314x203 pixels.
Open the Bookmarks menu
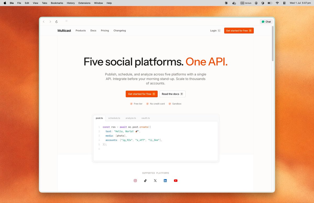coord(57,3)
